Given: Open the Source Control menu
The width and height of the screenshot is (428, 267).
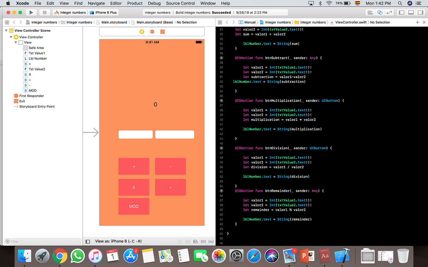Looking at the screenshot, I should (x=180, y=3).
